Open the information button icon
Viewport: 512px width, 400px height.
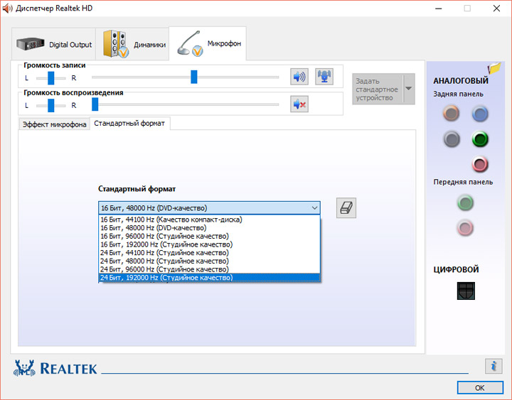[494, 366]
